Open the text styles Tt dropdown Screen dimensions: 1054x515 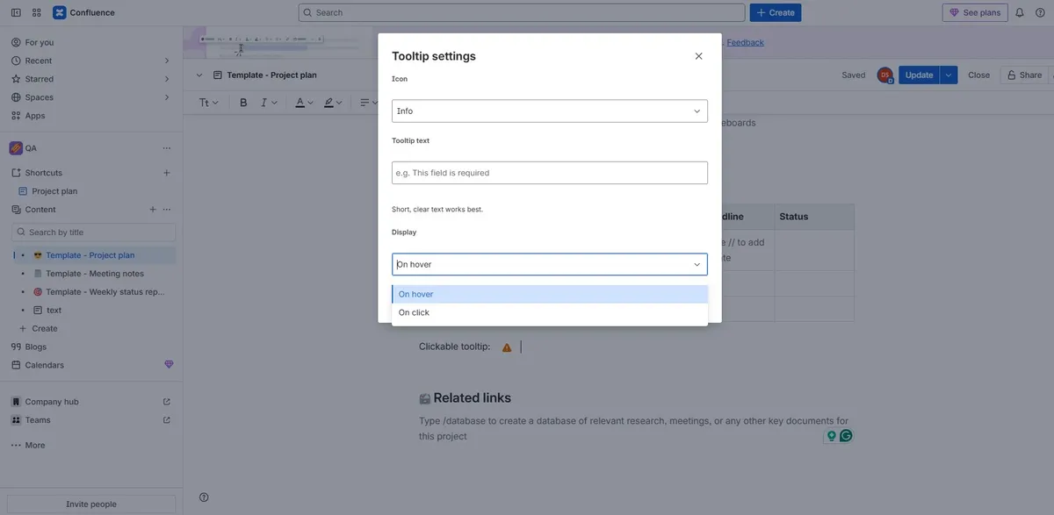tap(209, 103)
